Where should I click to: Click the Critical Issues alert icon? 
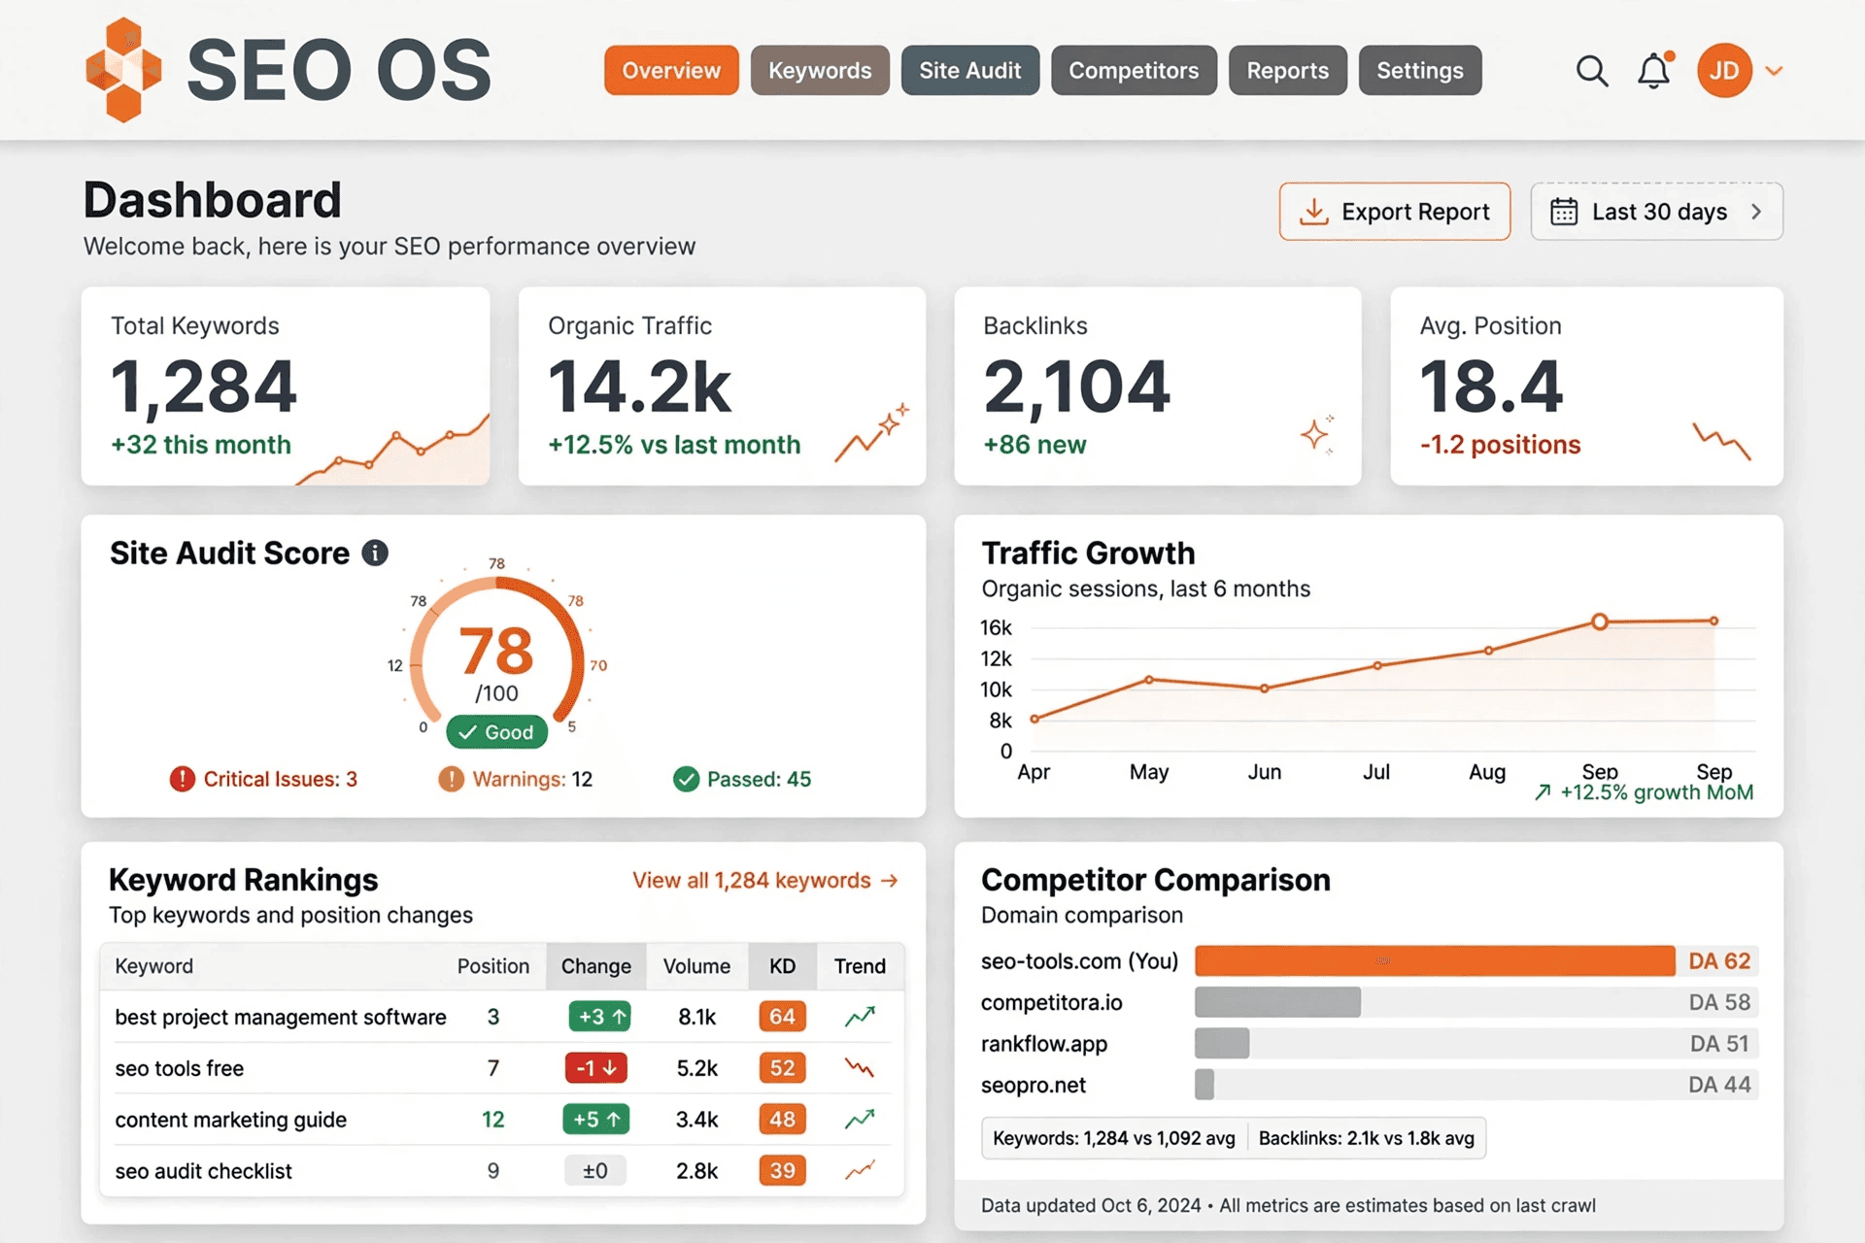point(183,779)
